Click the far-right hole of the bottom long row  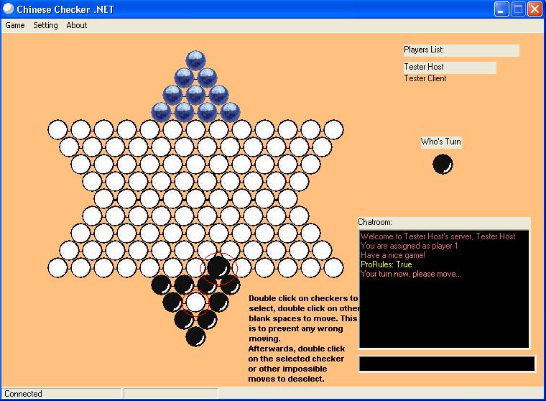333,267
